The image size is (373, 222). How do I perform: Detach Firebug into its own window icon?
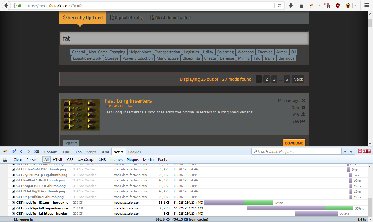(365, 151)
